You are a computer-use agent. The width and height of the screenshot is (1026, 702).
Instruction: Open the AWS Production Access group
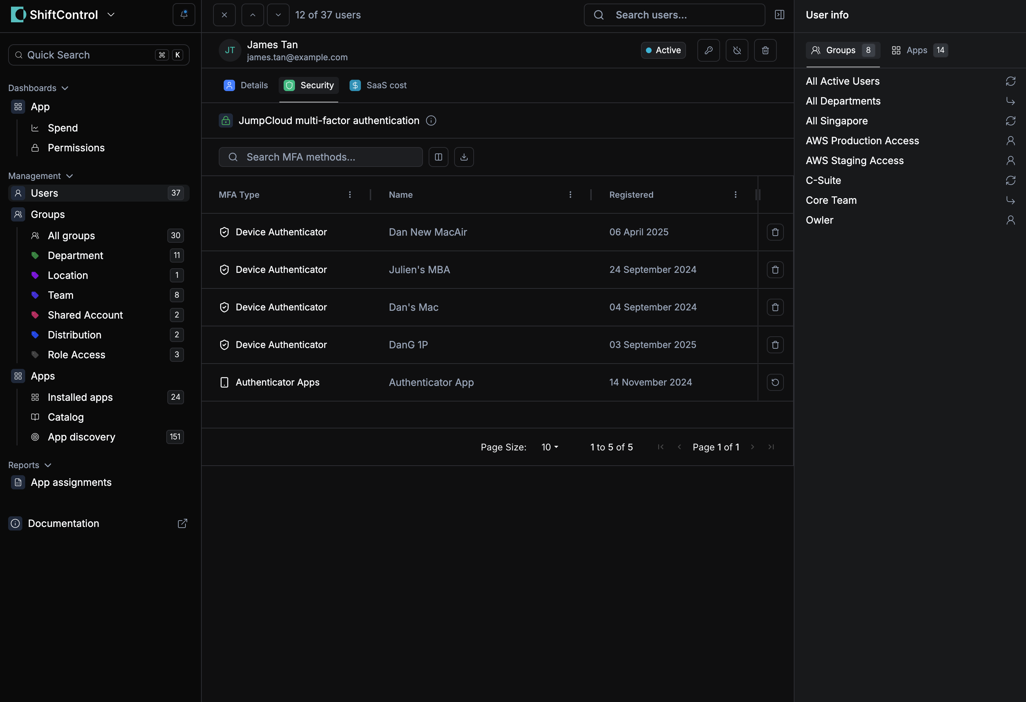pyautogui.click(x=862, y=141)
